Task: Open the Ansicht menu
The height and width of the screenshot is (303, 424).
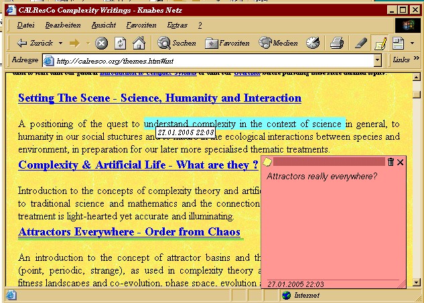Action: click(104, 25)
